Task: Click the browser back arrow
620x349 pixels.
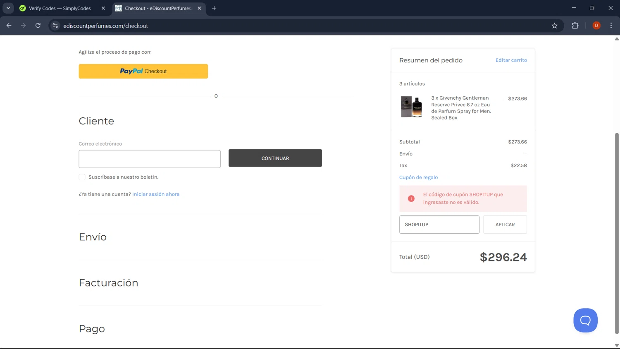Action: [9, 26]
